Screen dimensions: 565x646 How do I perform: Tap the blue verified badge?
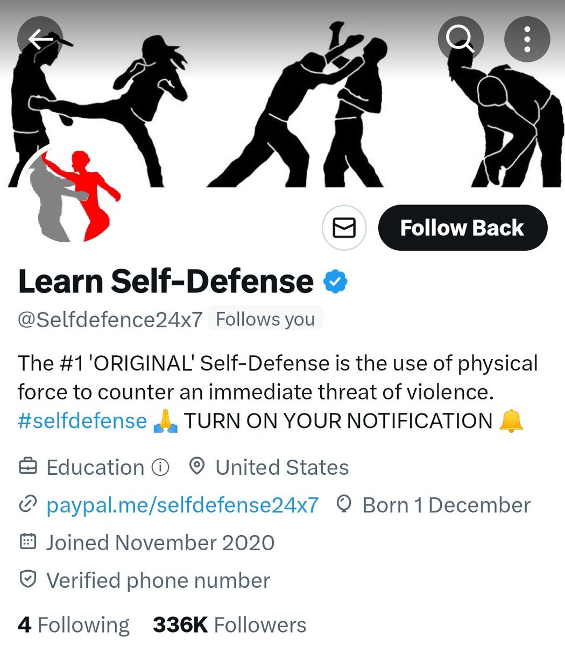335,282
